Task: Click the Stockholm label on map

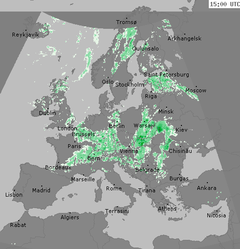Action: point(130,85)
